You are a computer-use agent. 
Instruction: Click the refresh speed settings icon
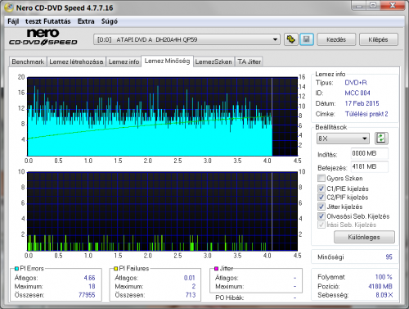tap(381, 139)
